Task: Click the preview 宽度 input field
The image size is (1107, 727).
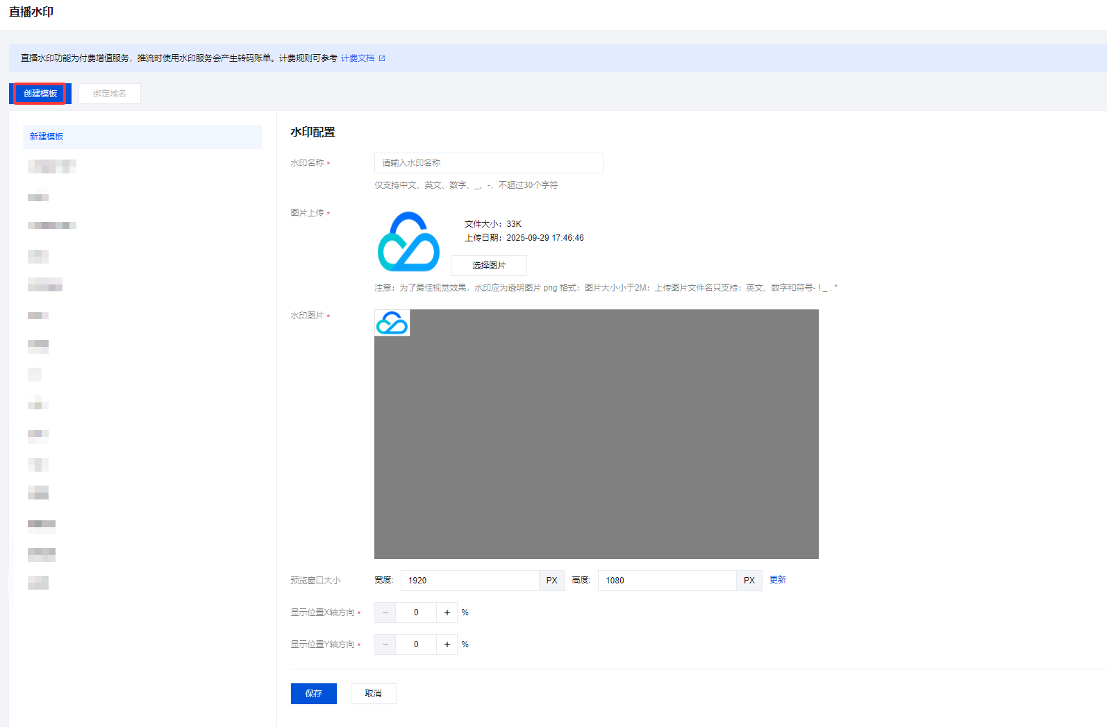Action: tap(469, 581)
